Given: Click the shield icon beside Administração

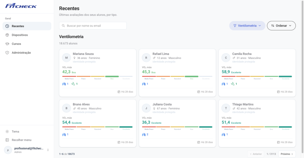Looking at the screenshot, I should [7, 53].
